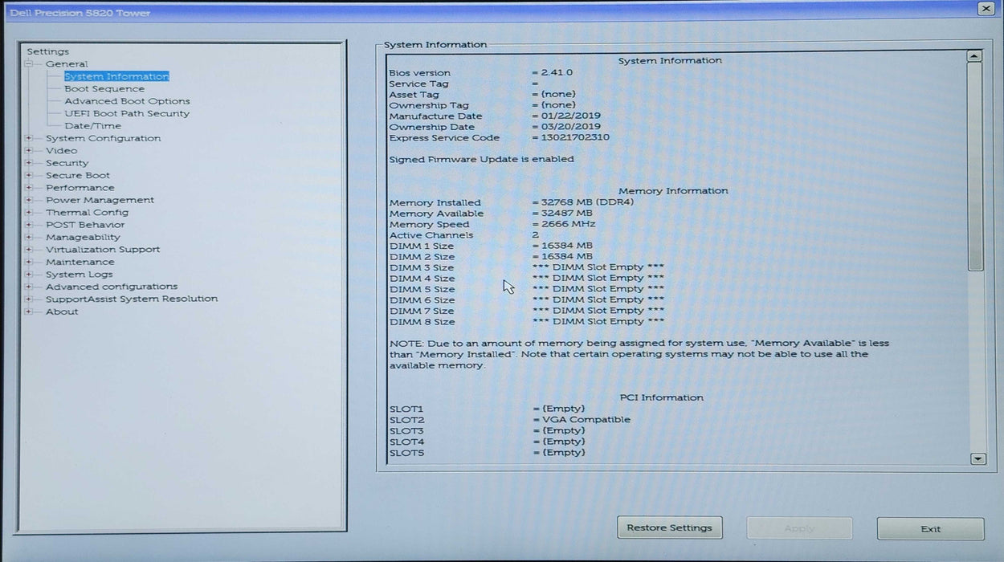Select the System Configuration label
The width and height of the screenshot is (1004, 562).
(103, 138)
